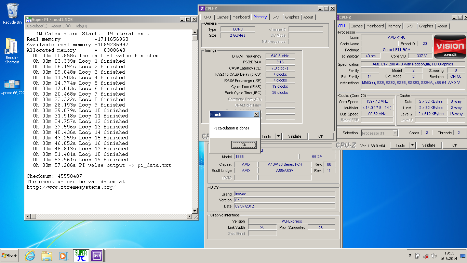This screenshot has width=467, height=263.
Task: Click Tools button in right CPU-Z window
Action: tap(400, 145)
